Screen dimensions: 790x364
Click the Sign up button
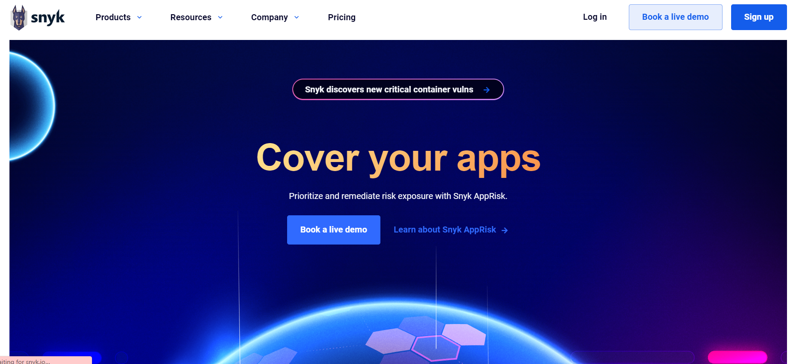tap(759, 17)
